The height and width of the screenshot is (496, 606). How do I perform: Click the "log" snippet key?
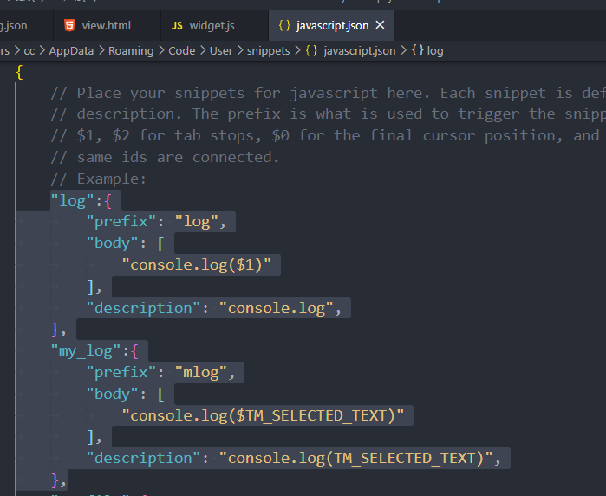[x=72, y=201]
